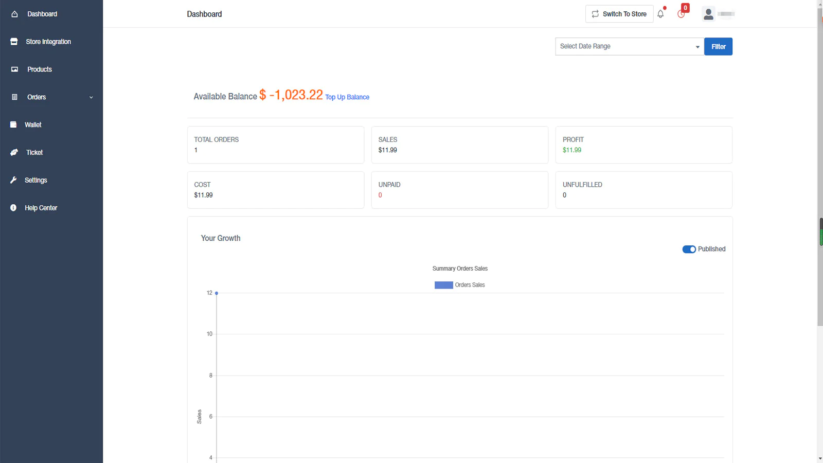Click the Ticket icon in sidebar
The height and width of the screenshot is (463, 823).
(x=14, y=152)
